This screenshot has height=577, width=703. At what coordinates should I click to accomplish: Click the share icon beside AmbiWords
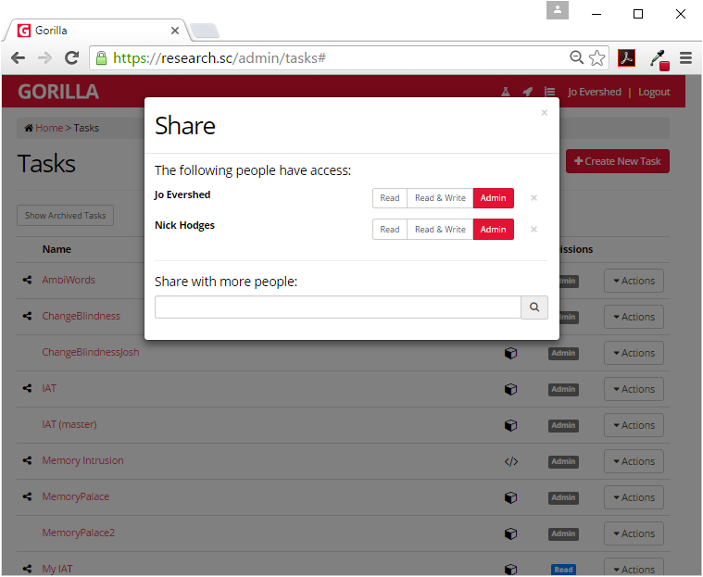(x=28, y=280)
